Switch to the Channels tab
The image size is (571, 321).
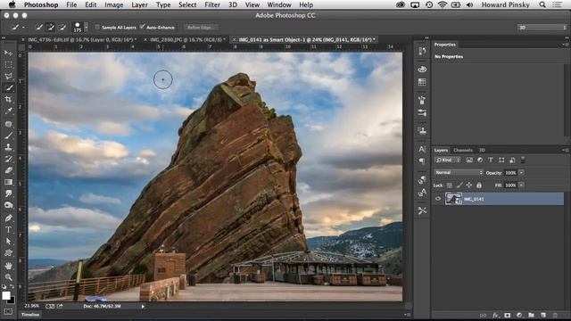pos(463,150)
